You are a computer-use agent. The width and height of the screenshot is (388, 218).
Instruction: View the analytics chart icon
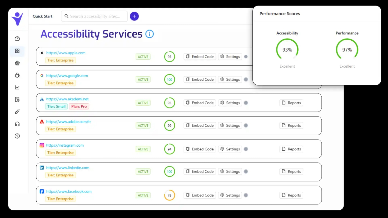17,87
